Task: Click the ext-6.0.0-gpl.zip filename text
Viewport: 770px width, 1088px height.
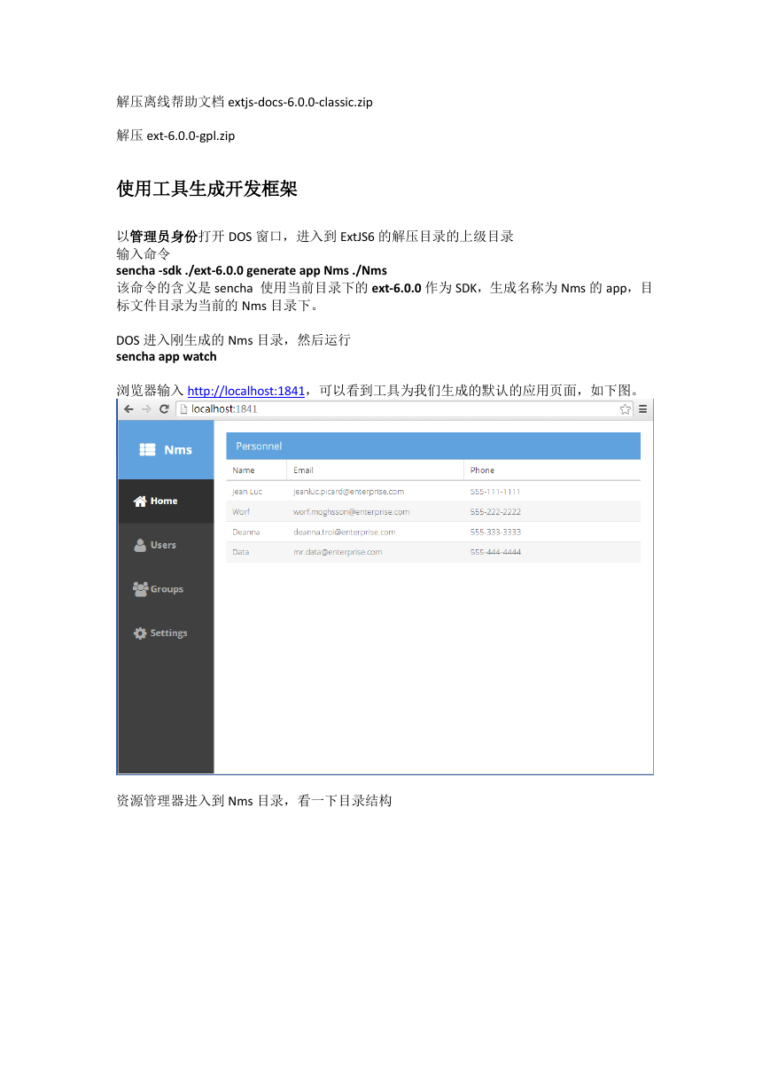Action: [191, 136]
